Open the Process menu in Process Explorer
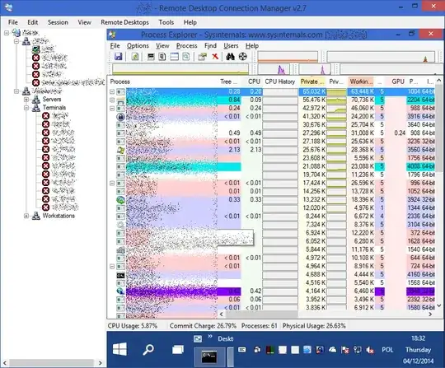The image size is (445, 368). [186, 46]
